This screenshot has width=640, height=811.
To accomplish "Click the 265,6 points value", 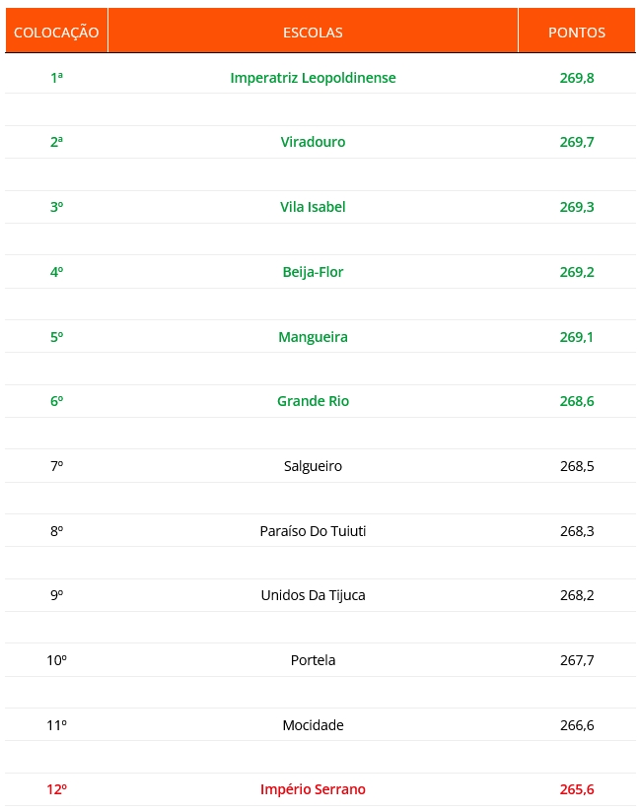I will 577,789.
